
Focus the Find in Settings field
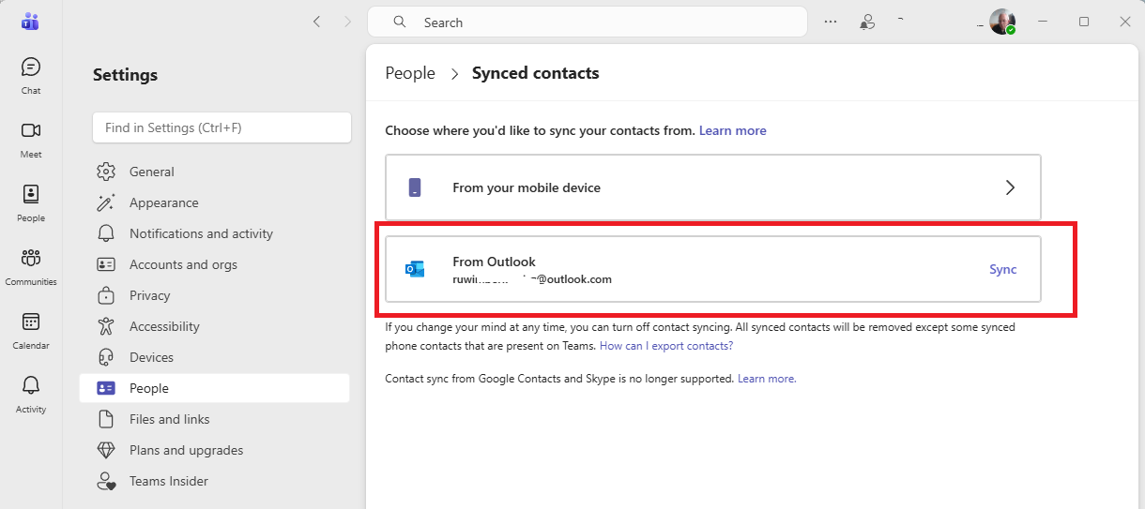pos(221,127)
